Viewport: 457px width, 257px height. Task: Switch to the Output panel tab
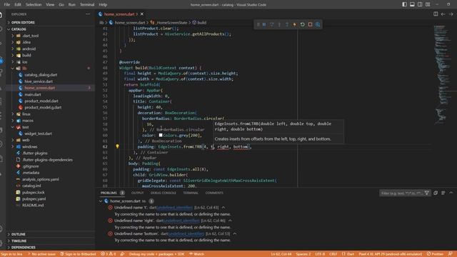pyautogui.click(x=137, y=193)
